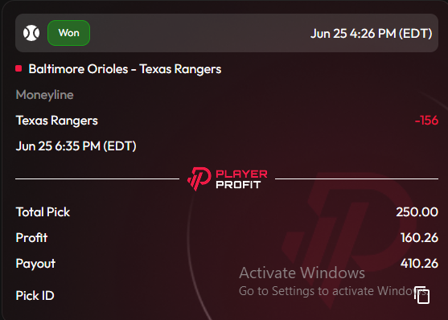Click the Texas Rangers selection
This screenshot has width=448, height=320.
click(57, 121)
